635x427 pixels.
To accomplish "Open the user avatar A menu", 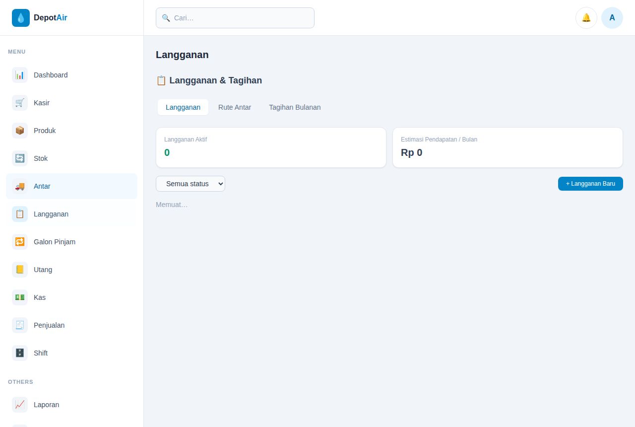I will pos(612,18).
